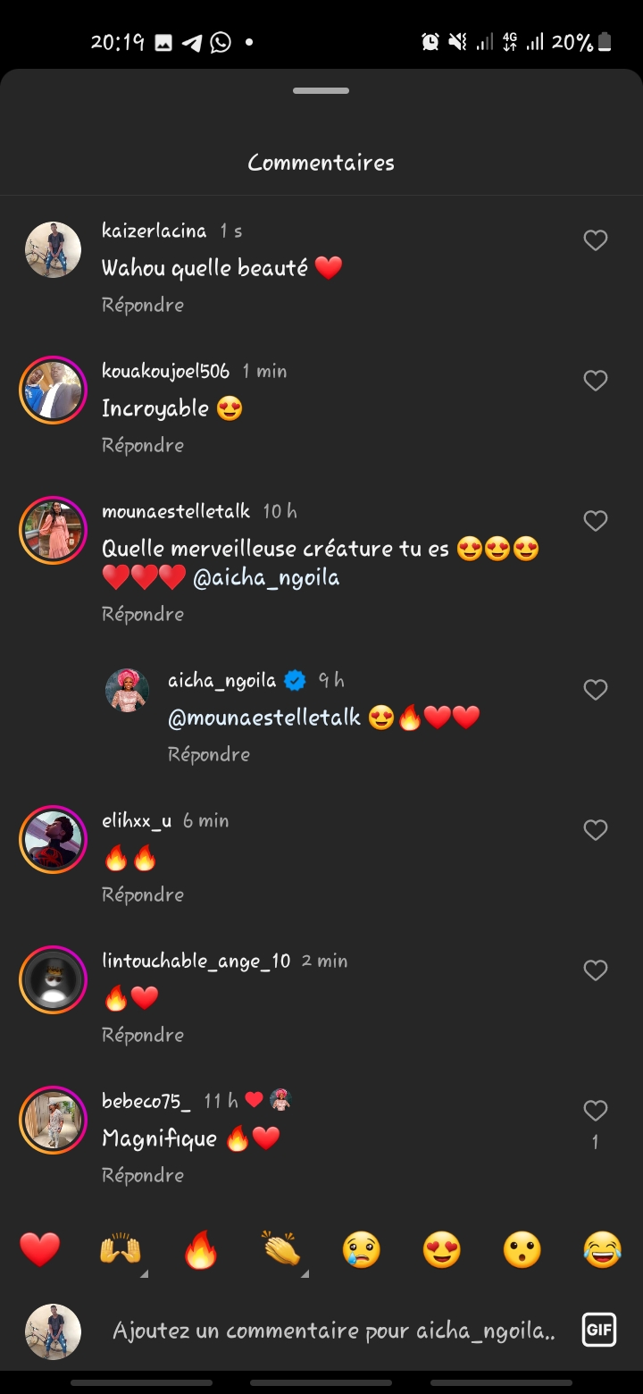Like kouakoujoel506's "Incroyable" comment
643x1394 pixels.
tap(595, 381)
